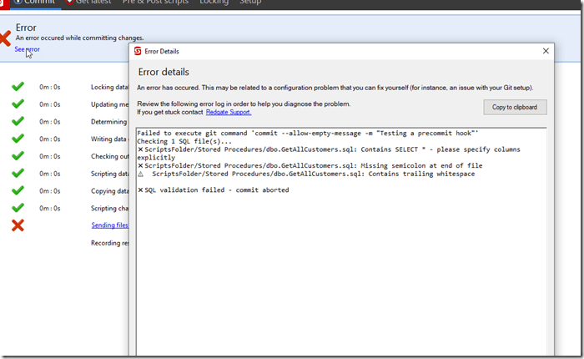Viewport: 584px width, 359px height.
Task: Click green checkmark beside Copying data step
Action: (x=18, y=190)
